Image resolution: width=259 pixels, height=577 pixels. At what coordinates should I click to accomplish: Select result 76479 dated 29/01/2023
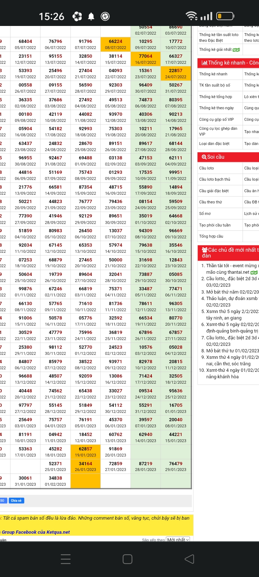(176, 467)
